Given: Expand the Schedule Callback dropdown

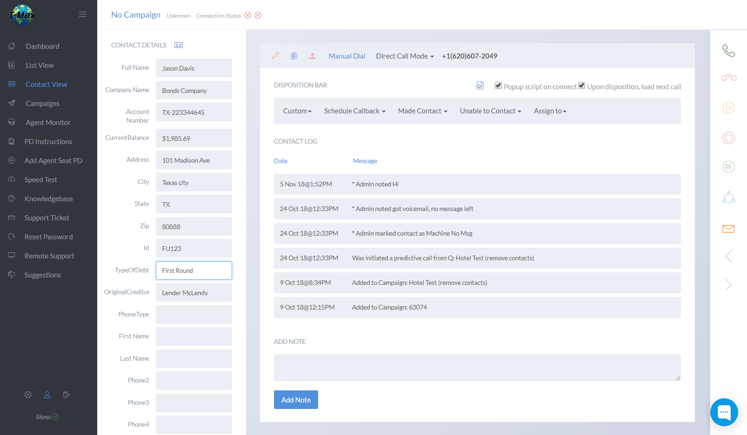Looking at the screenshot, I should 355,111.
